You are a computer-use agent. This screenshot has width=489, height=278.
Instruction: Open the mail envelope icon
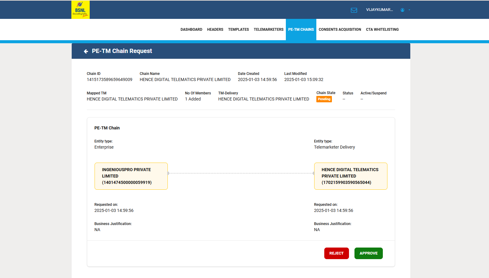[x=354, y=10]
